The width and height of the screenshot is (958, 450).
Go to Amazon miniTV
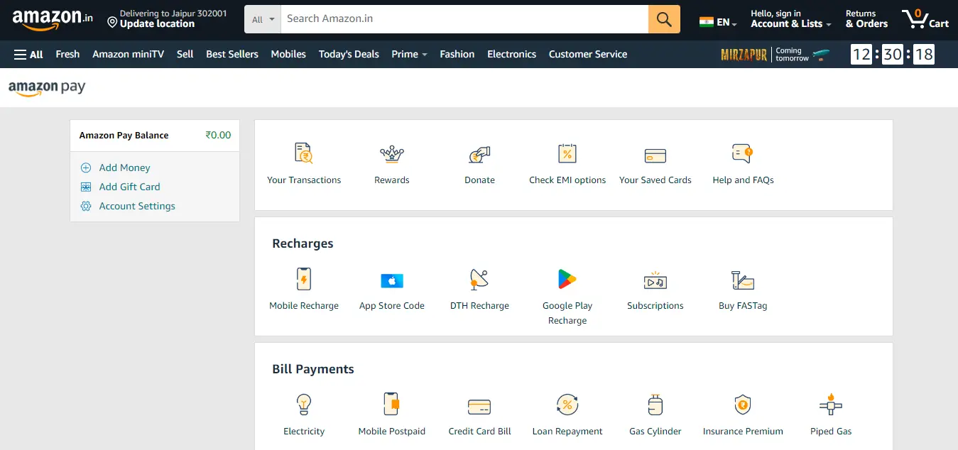click(128, 54)
